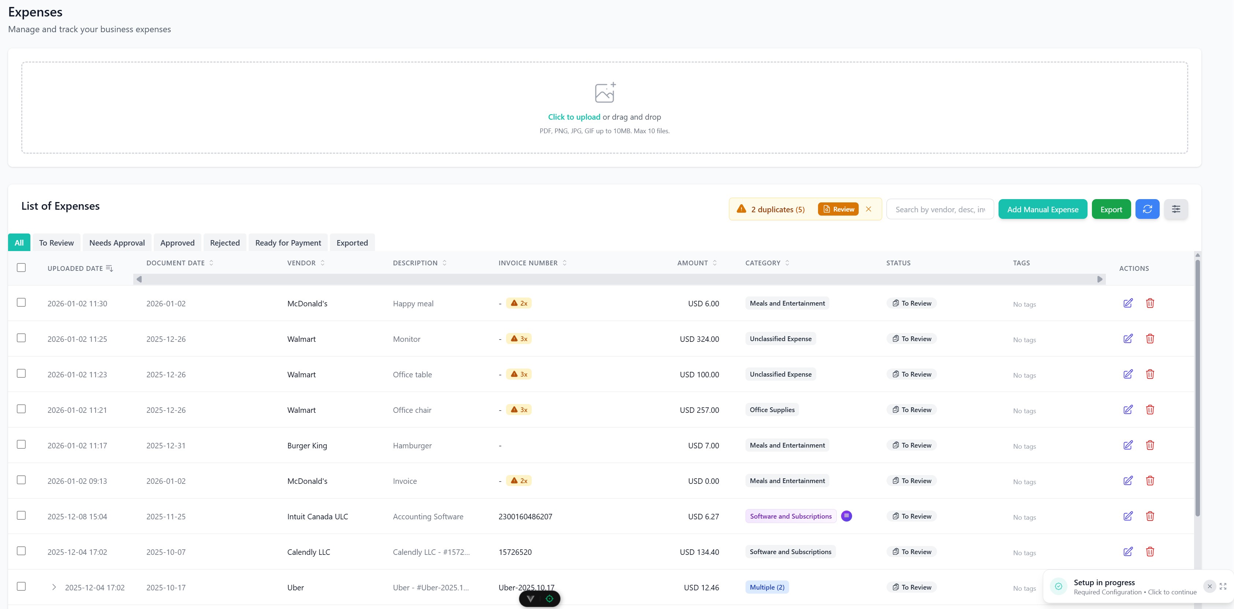Image resolution: width=1234 pixels, height=609 pixels.
Task: Click the orange Review duplicates button
Action: [837, 209]
